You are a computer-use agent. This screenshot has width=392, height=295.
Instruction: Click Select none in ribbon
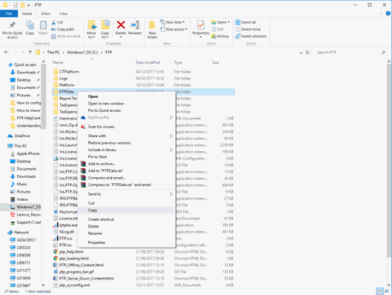[248, 29]
